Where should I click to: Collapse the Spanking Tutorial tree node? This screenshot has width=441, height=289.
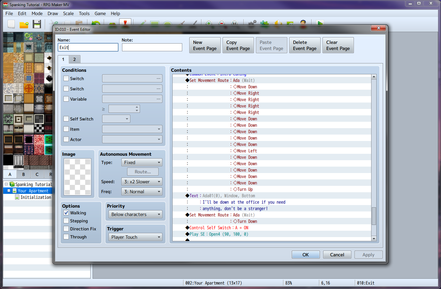pyautogui.click(x=6, y=184)
